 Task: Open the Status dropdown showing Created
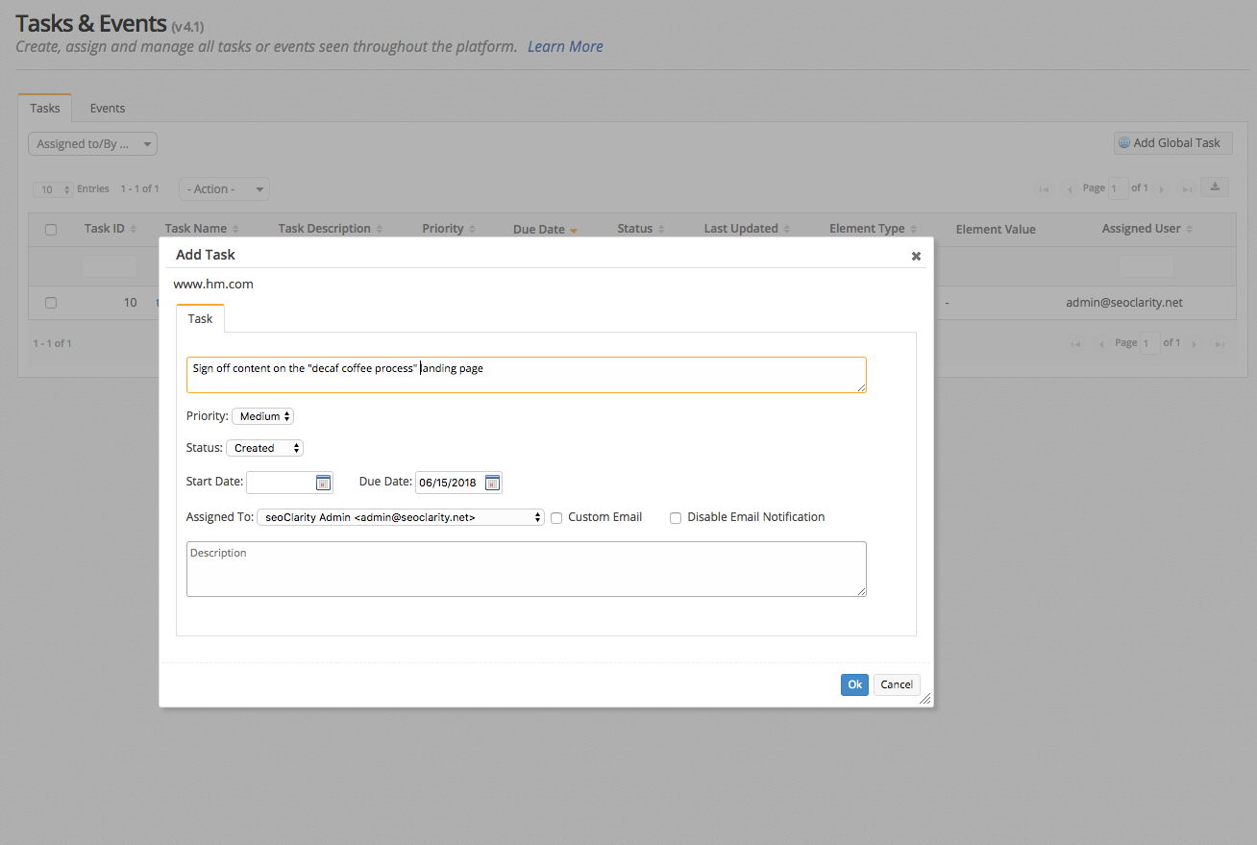[x=264, y=447]
